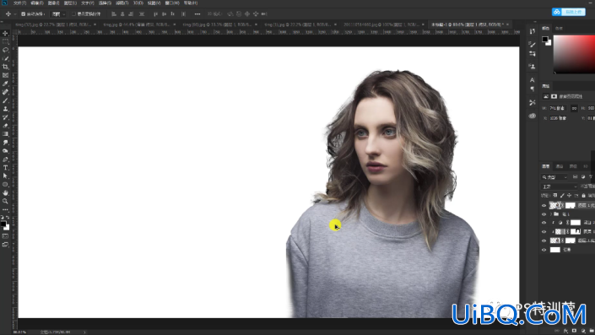The image size is (595, 335).
Task: Click the add layer mask icon
Action: pos(574,331)
